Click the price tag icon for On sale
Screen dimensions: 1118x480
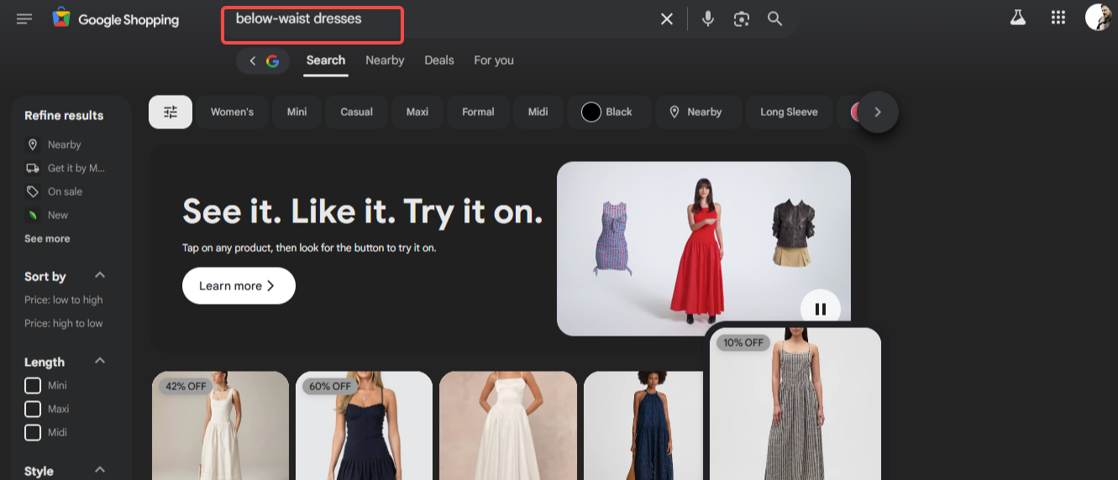click(33, 191)
